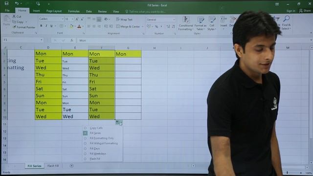Screen dimensions: 313x176
Task: Apply the fill color bucket
Action: [x=71, y=26]
